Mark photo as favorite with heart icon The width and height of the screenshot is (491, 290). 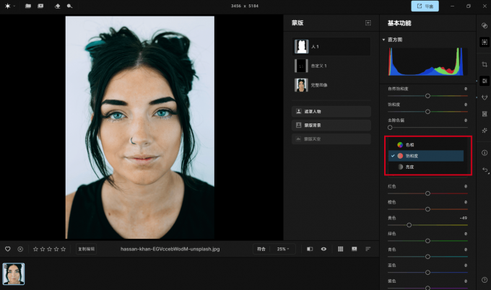[8, 249]
